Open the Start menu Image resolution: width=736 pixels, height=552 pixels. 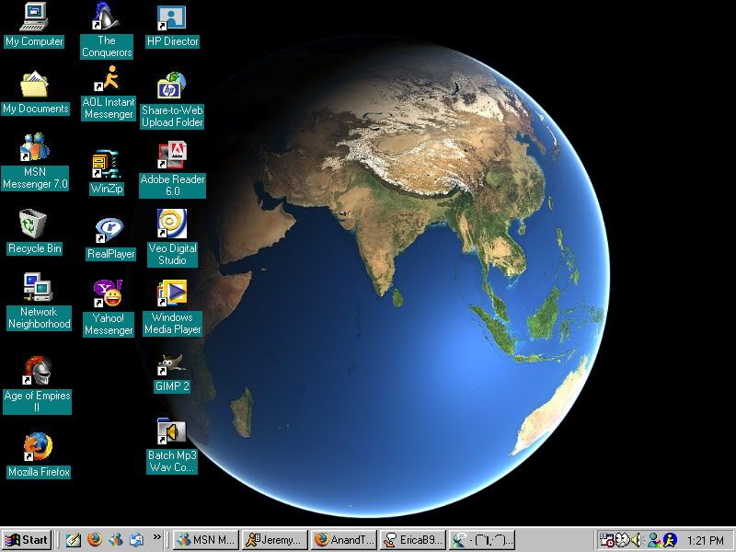(27, 540)
